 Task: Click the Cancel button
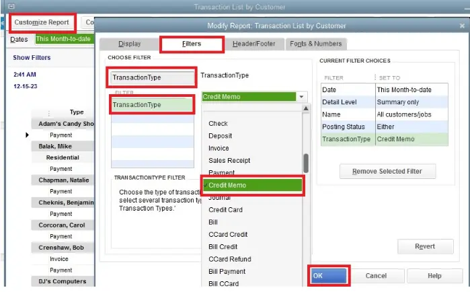376,276
